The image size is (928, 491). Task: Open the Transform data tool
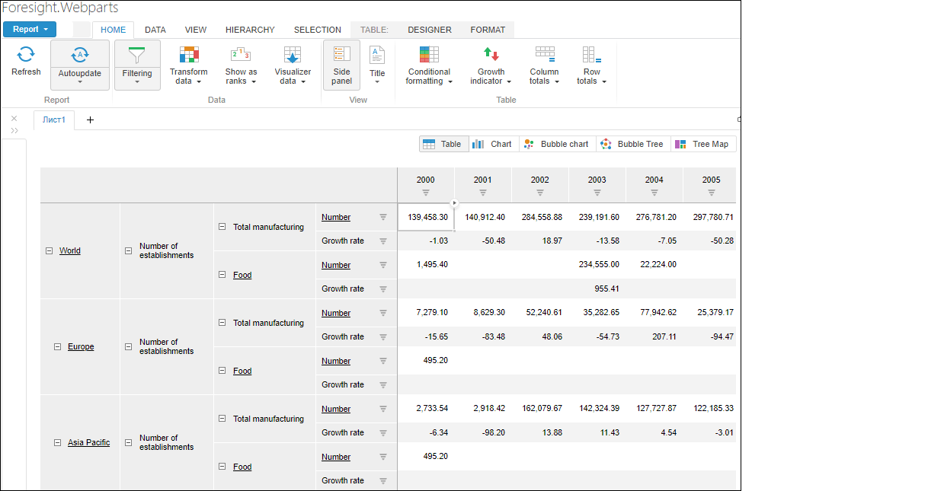tap(188, 65)
